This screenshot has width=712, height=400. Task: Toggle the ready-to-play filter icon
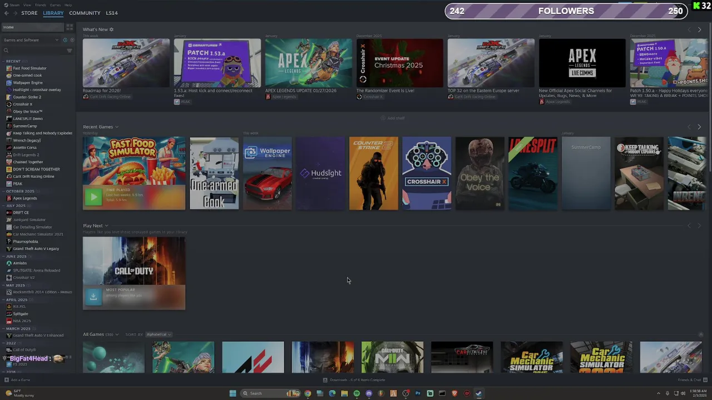(72, 40)
